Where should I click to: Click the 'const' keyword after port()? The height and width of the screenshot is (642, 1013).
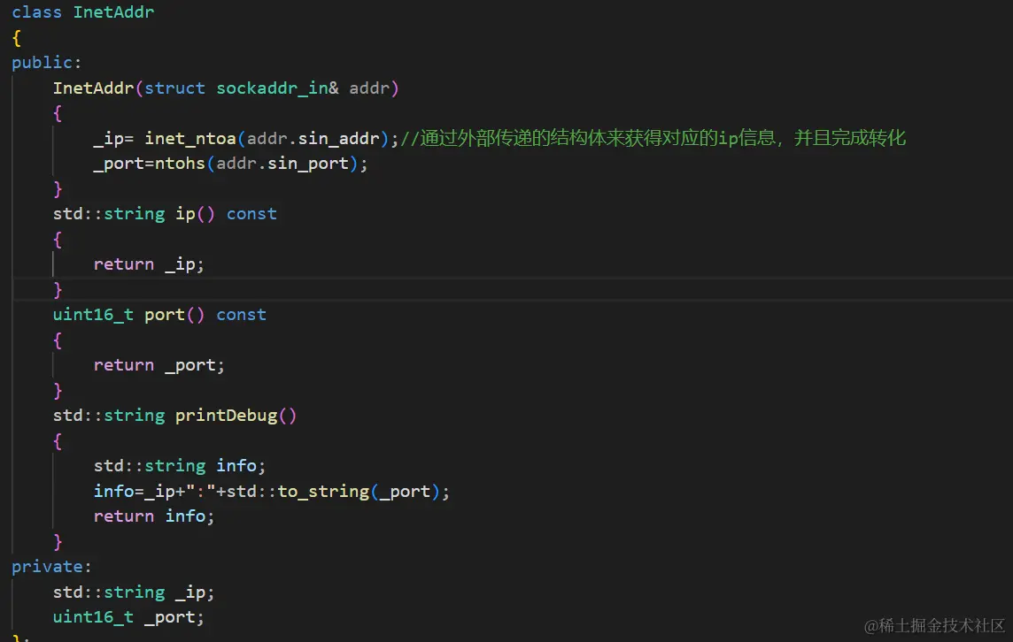pos(241,315)
